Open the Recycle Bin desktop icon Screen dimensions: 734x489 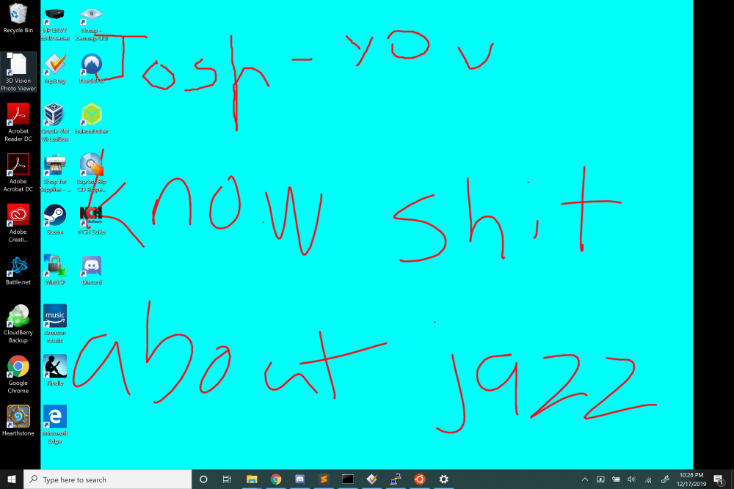18,18
